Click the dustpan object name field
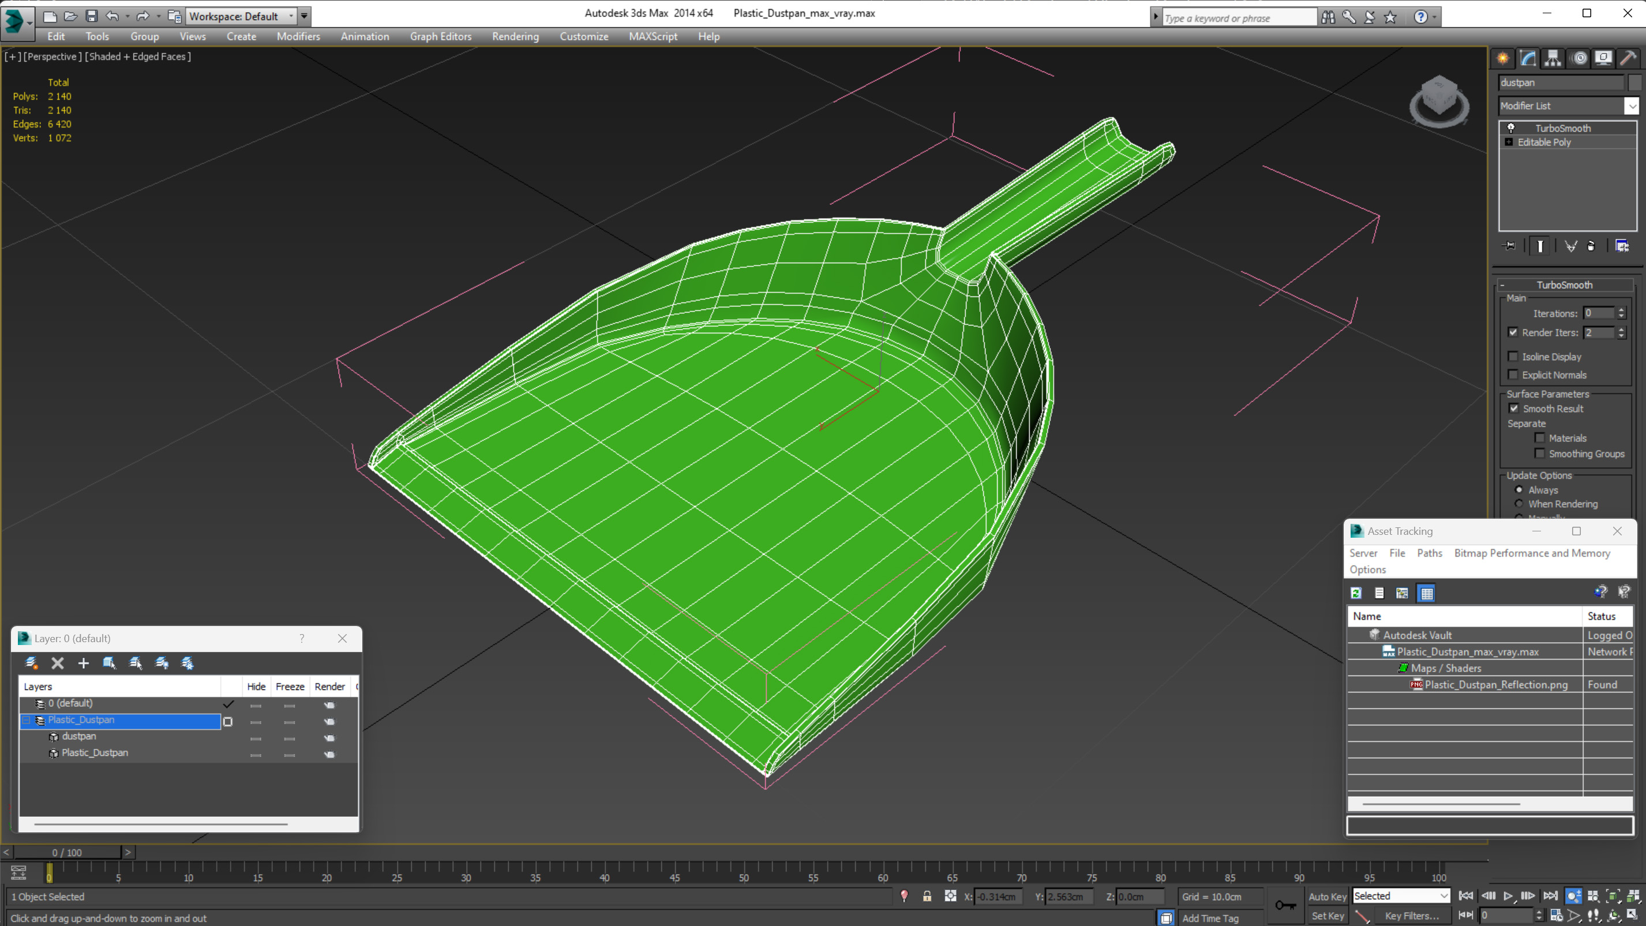Image resolution: width=1646 pixels, height=926 pixels. click(1561, 83)
